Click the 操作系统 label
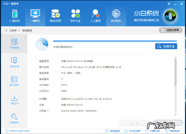Image resolution: width=186 pixels, height=134 pixels. pos(44,67)
